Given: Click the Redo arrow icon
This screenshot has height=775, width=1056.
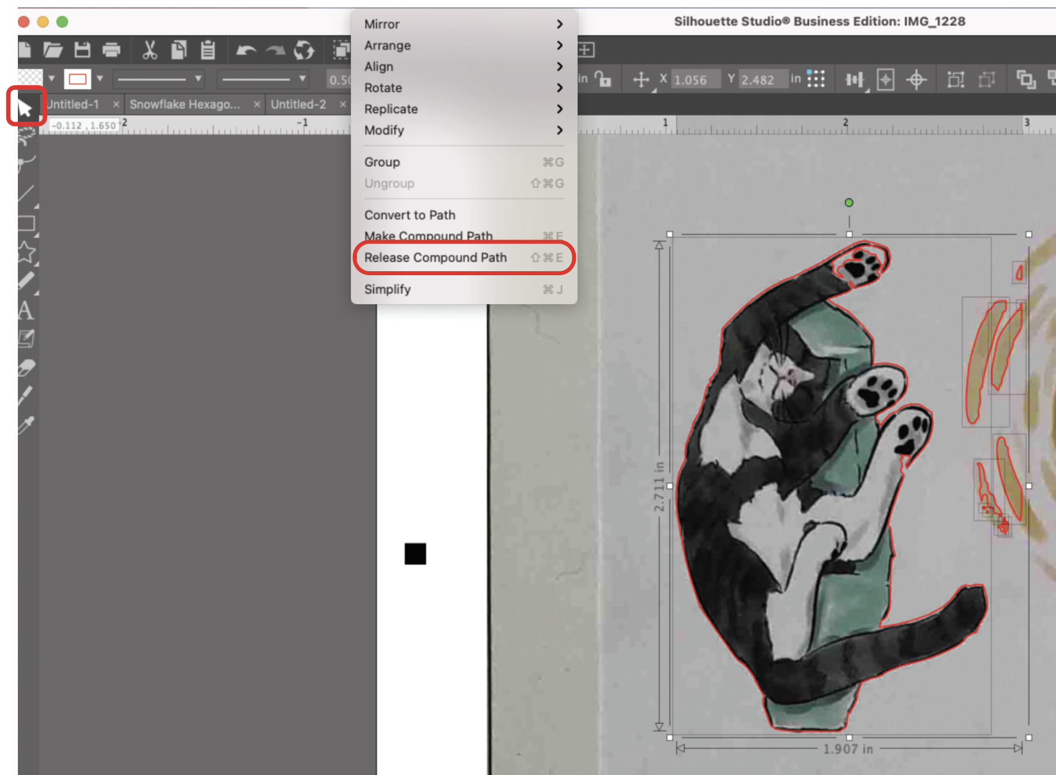Looking at the screenshot, I should pos(275,51).
